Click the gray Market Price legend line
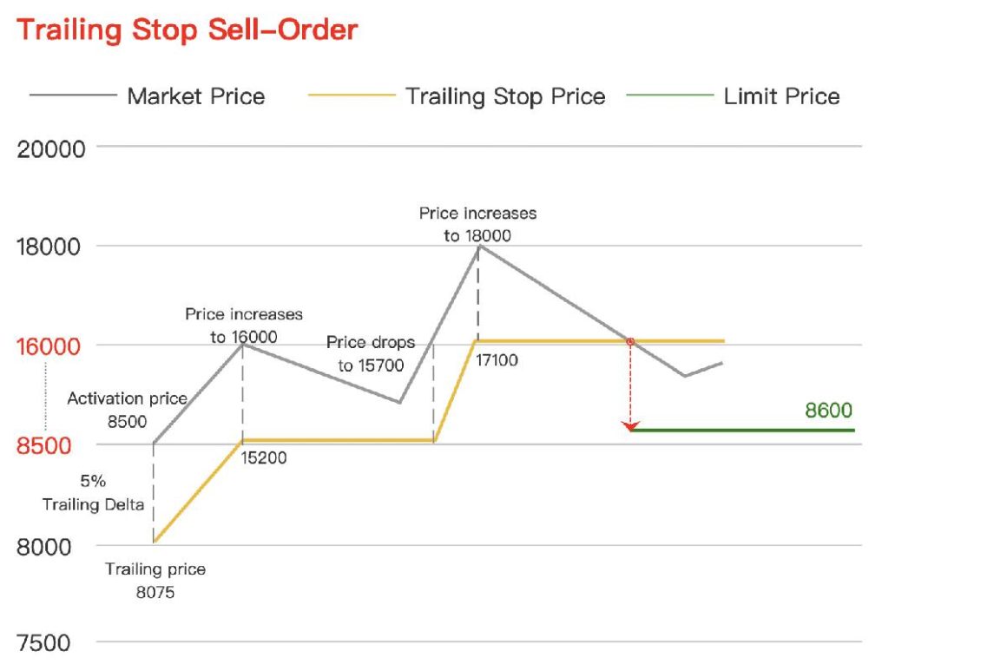This screenshot has height=671, width=1007. coord(72,95)
